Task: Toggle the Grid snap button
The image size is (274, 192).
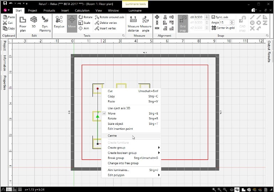Action: 183,23
